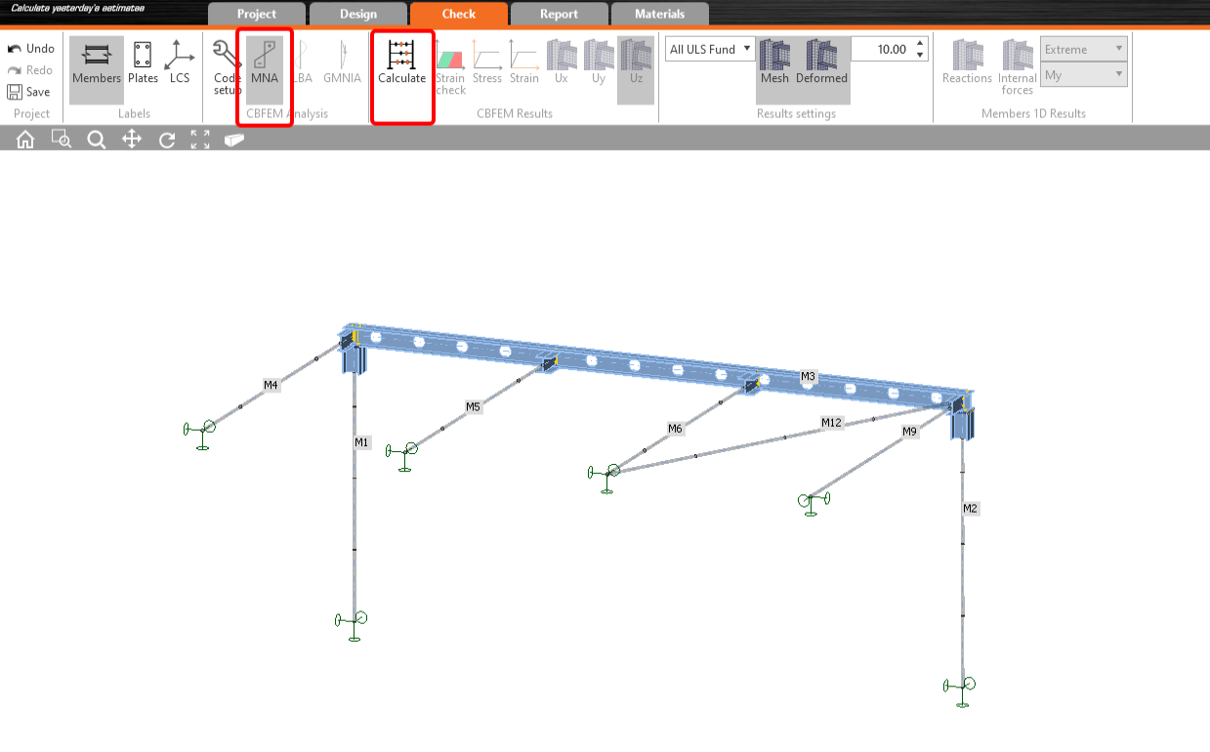Select member label M4
The height and width of the screenshot is (752, 1210).
[x=271, y=386]
